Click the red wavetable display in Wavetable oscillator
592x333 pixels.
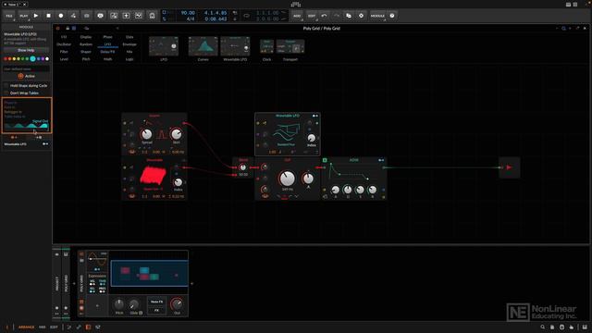pyautogui.click(x=154, y=175)
